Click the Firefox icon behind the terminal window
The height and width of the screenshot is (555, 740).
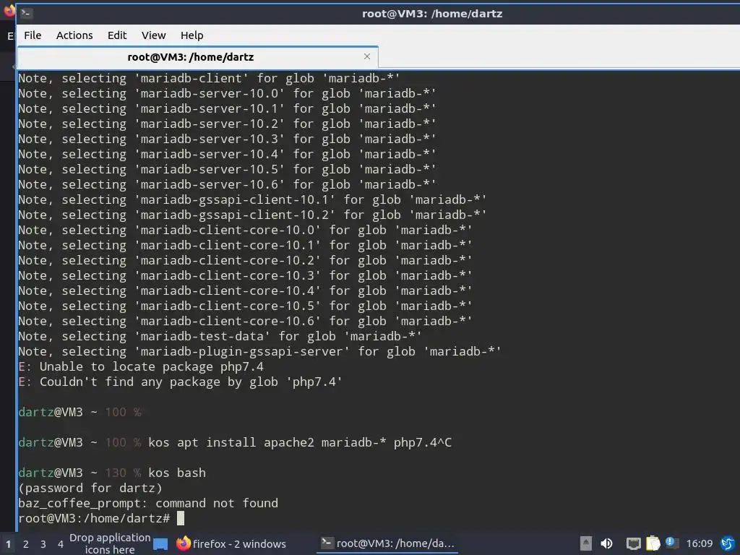tap(9, 10)
